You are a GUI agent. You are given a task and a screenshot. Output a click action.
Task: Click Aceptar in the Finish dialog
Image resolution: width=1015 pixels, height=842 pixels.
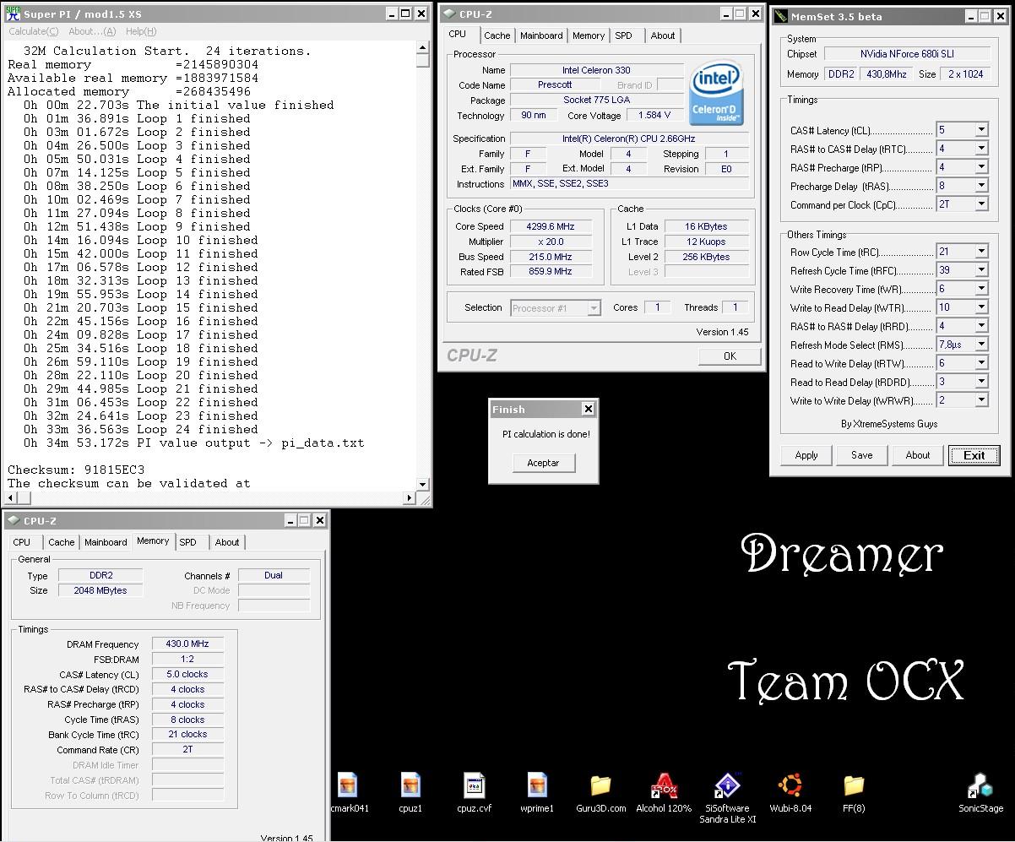tap(543, 463)
